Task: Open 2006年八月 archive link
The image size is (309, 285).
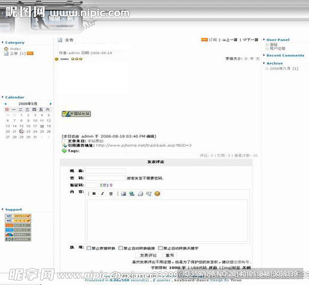Action: pyautogui.click(x=280, y=68)
